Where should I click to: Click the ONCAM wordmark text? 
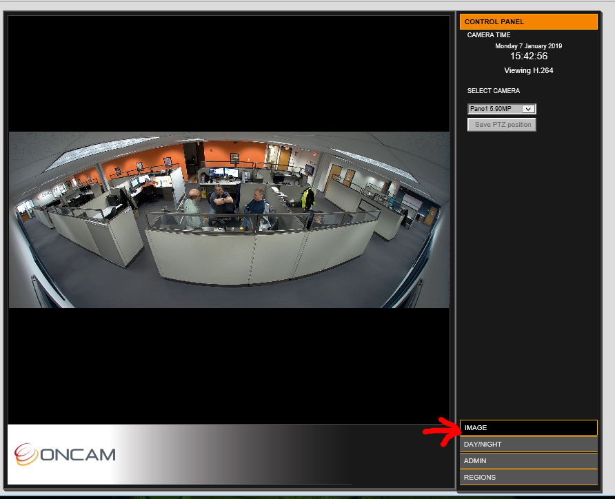tap(78, 455)
